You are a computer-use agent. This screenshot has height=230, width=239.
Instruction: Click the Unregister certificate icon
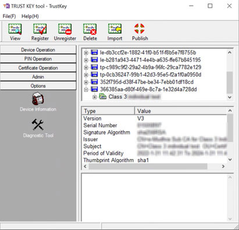[65, 29]
